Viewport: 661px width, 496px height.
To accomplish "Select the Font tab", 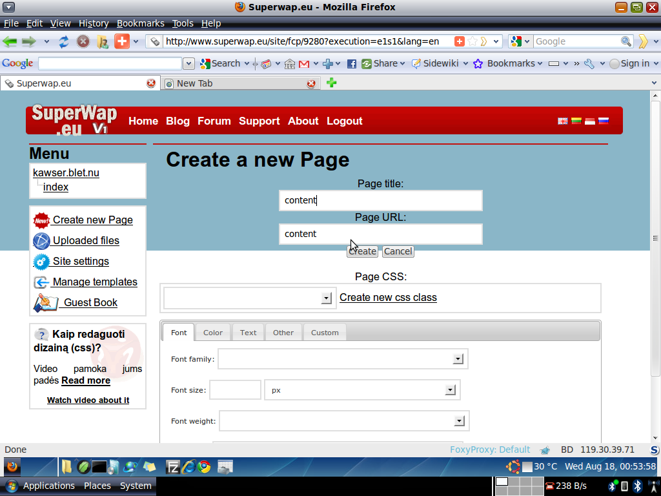I will 179,333.
